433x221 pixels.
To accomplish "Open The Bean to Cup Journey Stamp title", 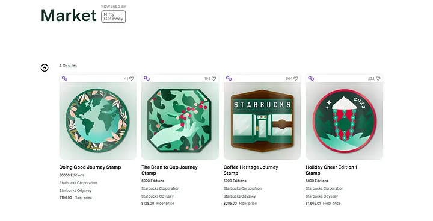I will 170,170.
